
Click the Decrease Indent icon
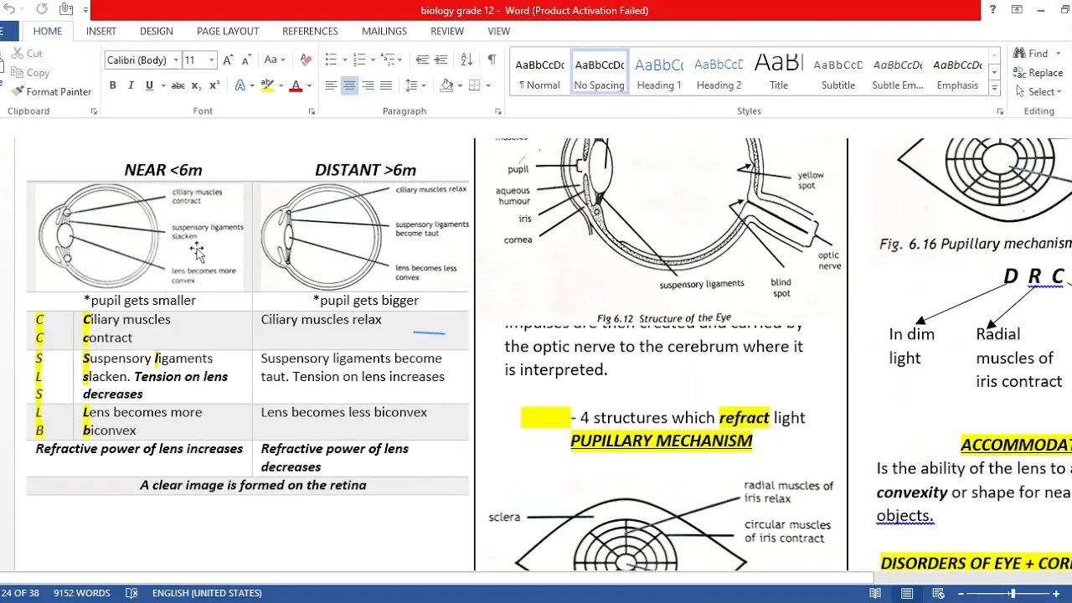tap(422, 59)
